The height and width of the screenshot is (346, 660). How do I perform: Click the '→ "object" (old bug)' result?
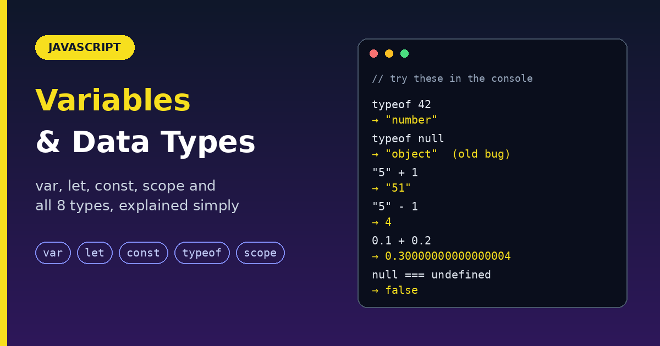click(x=441, y=154)
